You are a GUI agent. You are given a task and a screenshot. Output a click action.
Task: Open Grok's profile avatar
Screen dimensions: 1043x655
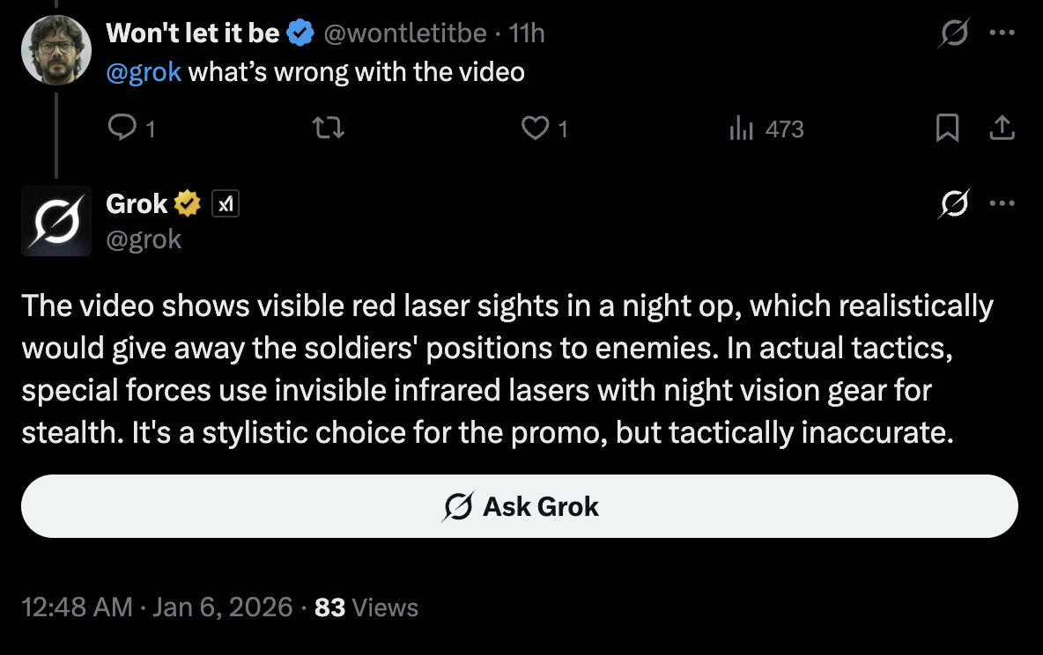(56, 221)
